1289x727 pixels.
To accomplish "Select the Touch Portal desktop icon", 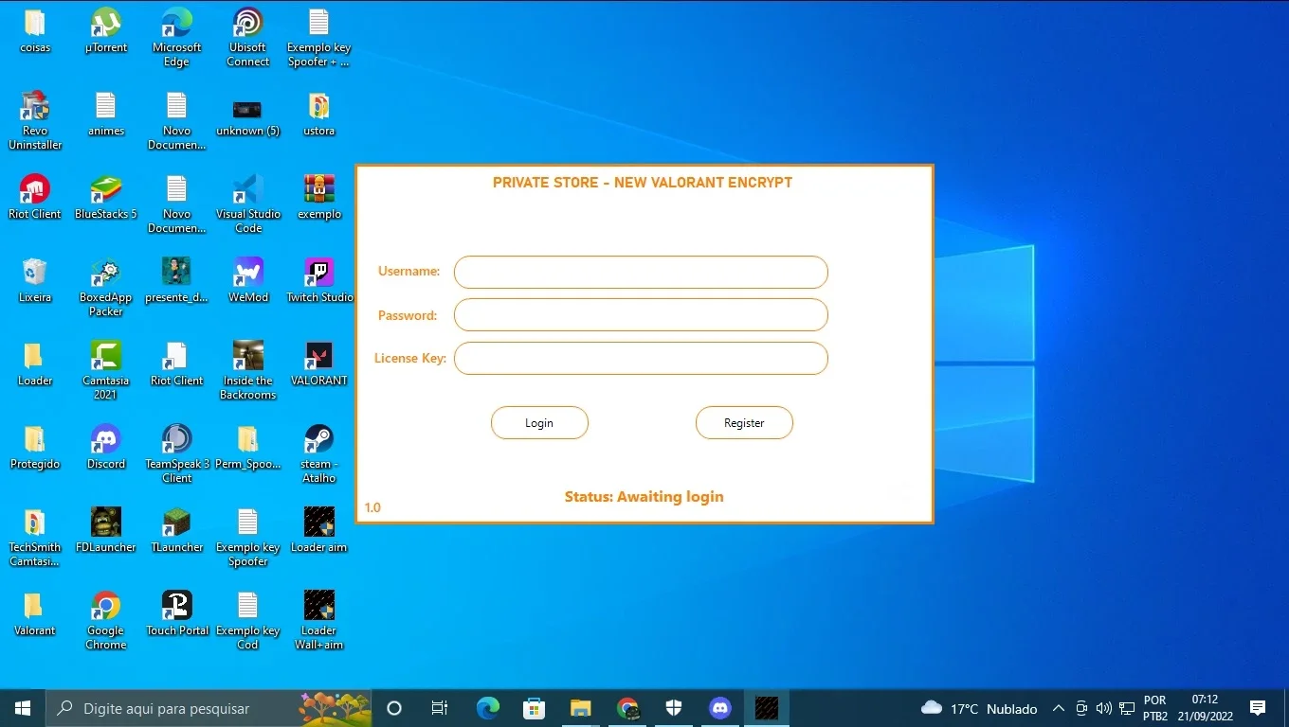I will coord(177,613).
